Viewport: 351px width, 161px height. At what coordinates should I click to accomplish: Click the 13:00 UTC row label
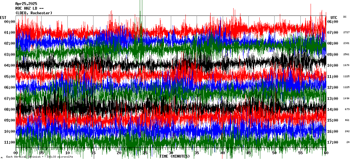333,99
